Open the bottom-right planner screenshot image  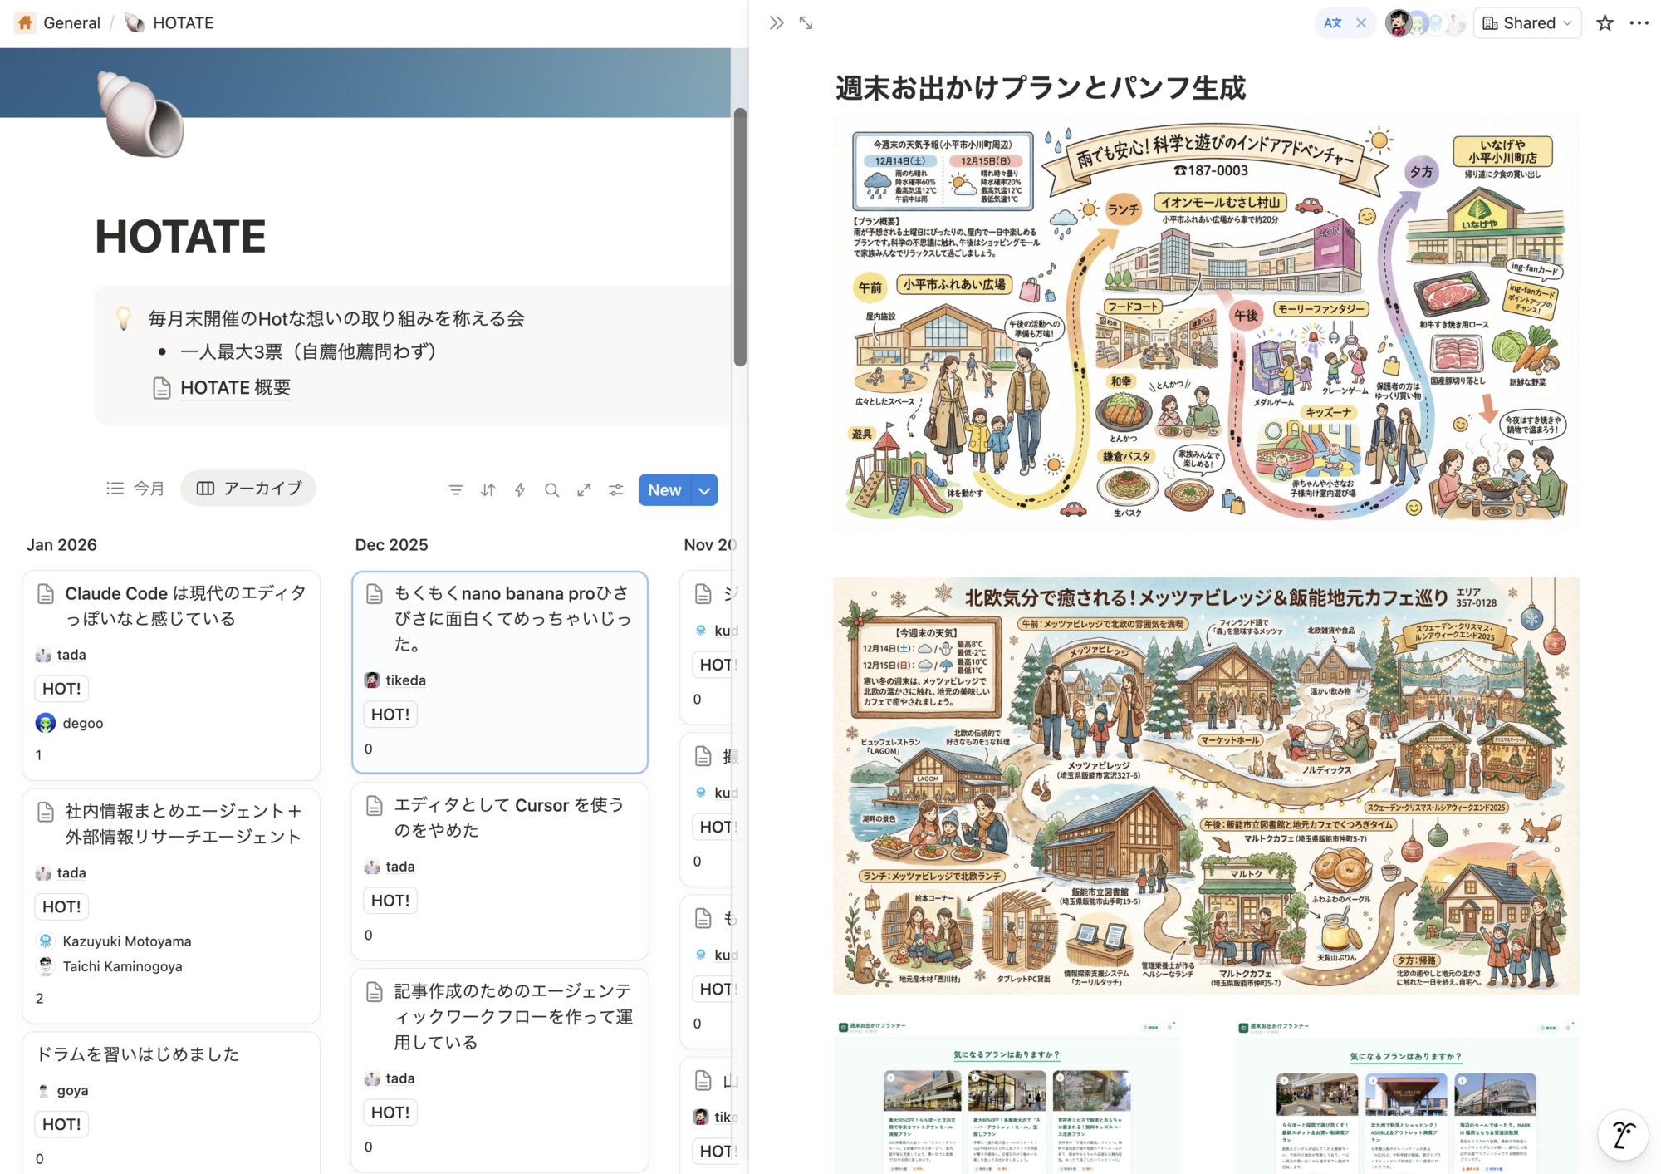1406,1097
